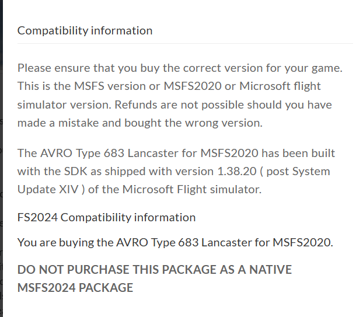Screen dimensions: 363x317
Task: Click the bold 'MSFS2024 PACKAGE' text
Action: [x=75, y=288]
